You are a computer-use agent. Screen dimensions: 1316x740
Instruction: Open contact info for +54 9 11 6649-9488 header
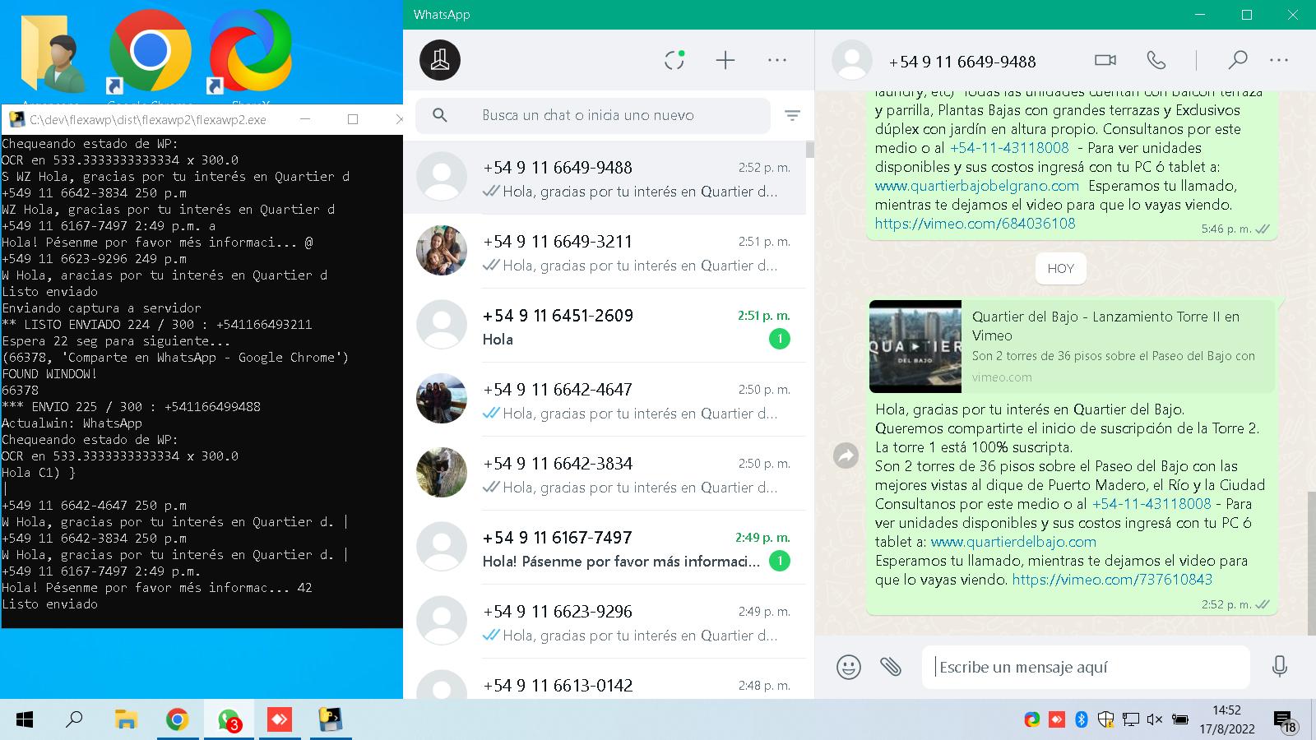962,62
